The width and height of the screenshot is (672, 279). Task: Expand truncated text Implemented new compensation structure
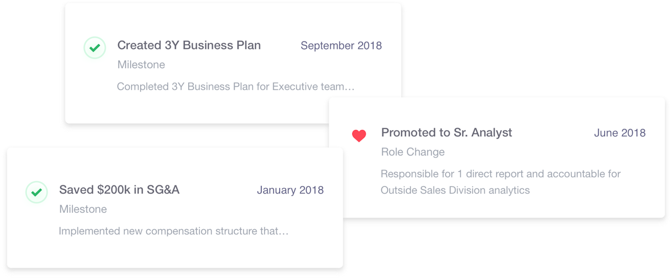tap(174, 231)
